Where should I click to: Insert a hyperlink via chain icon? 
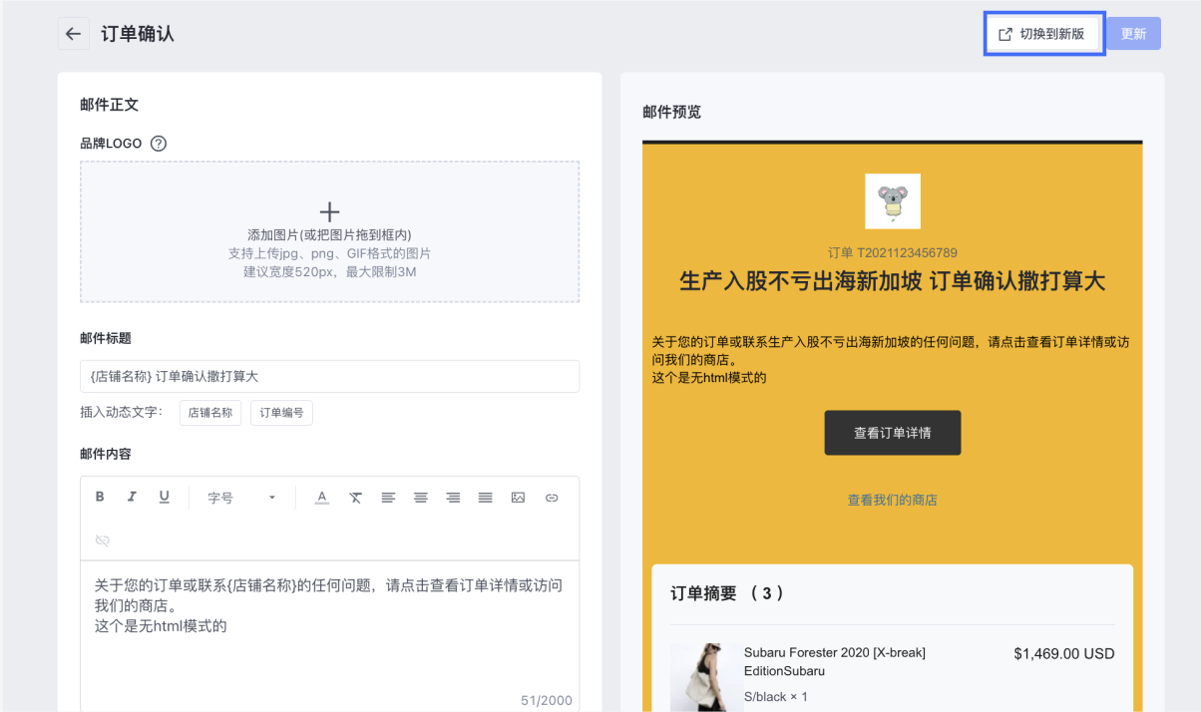[x=551, y=498]
